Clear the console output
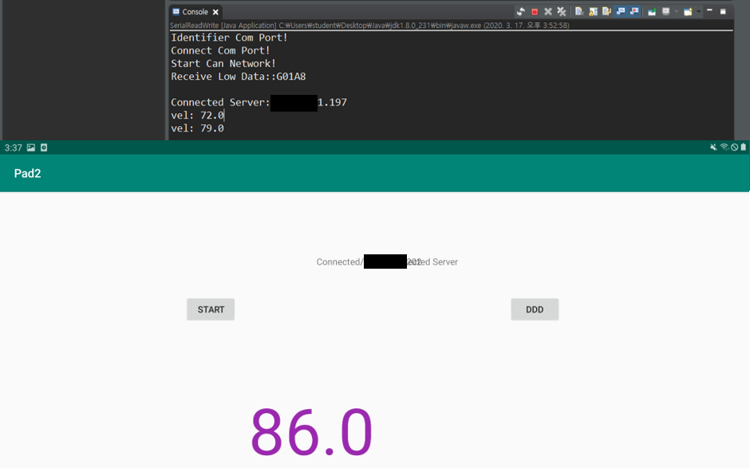This screenshot has width=750, height=468. (x=581, y=11)
